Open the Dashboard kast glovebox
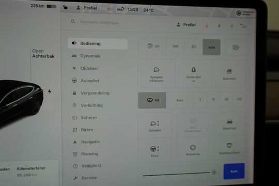This screenshot has height=186, width=279. 229,148
